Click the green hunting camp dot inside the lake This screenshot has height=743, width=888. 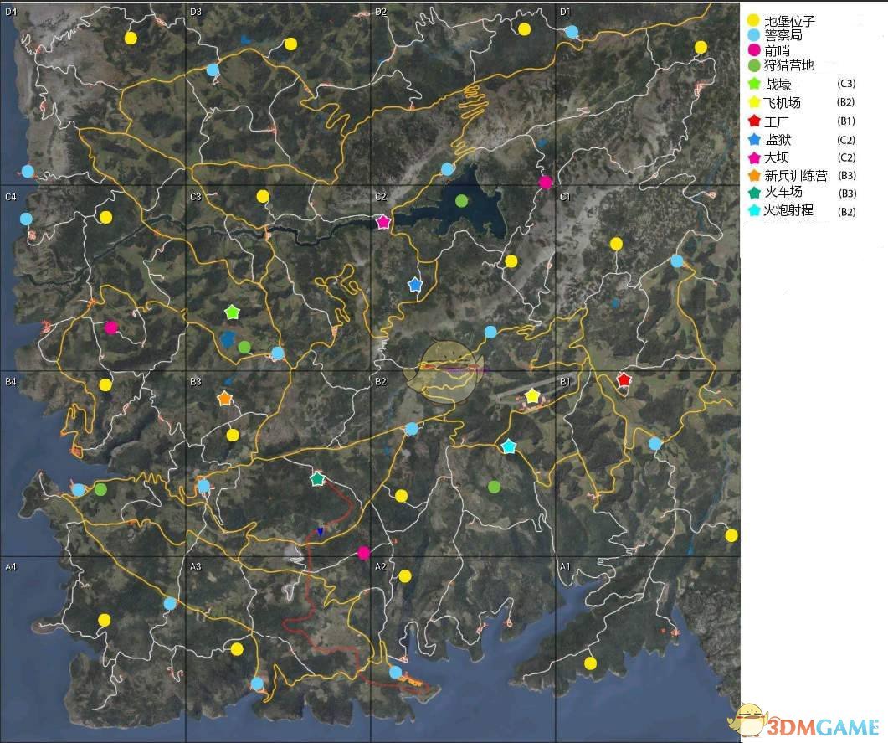click(x=461, y=200)
